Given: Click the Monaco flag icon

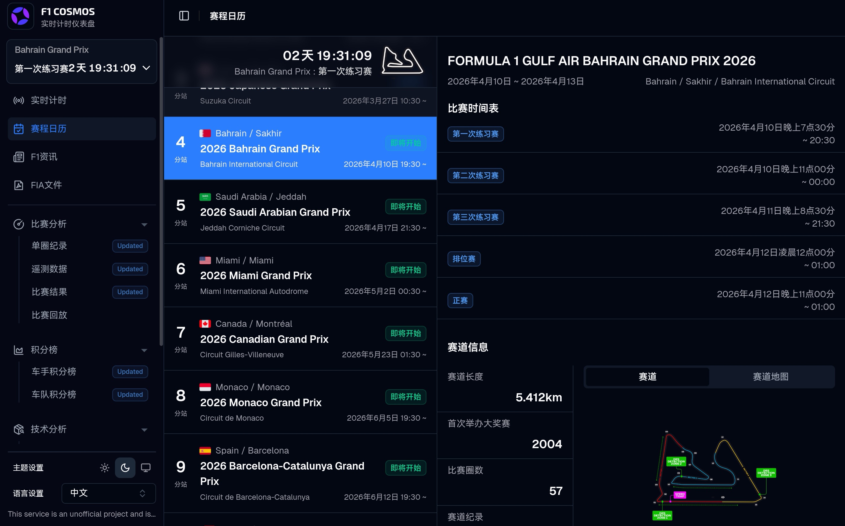Looking at the screenshot, I should click(x=205, y=387).
